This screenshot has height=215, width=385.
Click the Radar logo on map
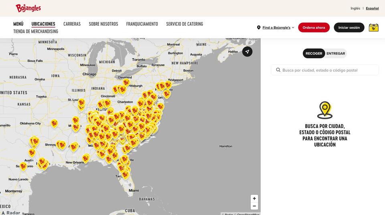[11, 213]
